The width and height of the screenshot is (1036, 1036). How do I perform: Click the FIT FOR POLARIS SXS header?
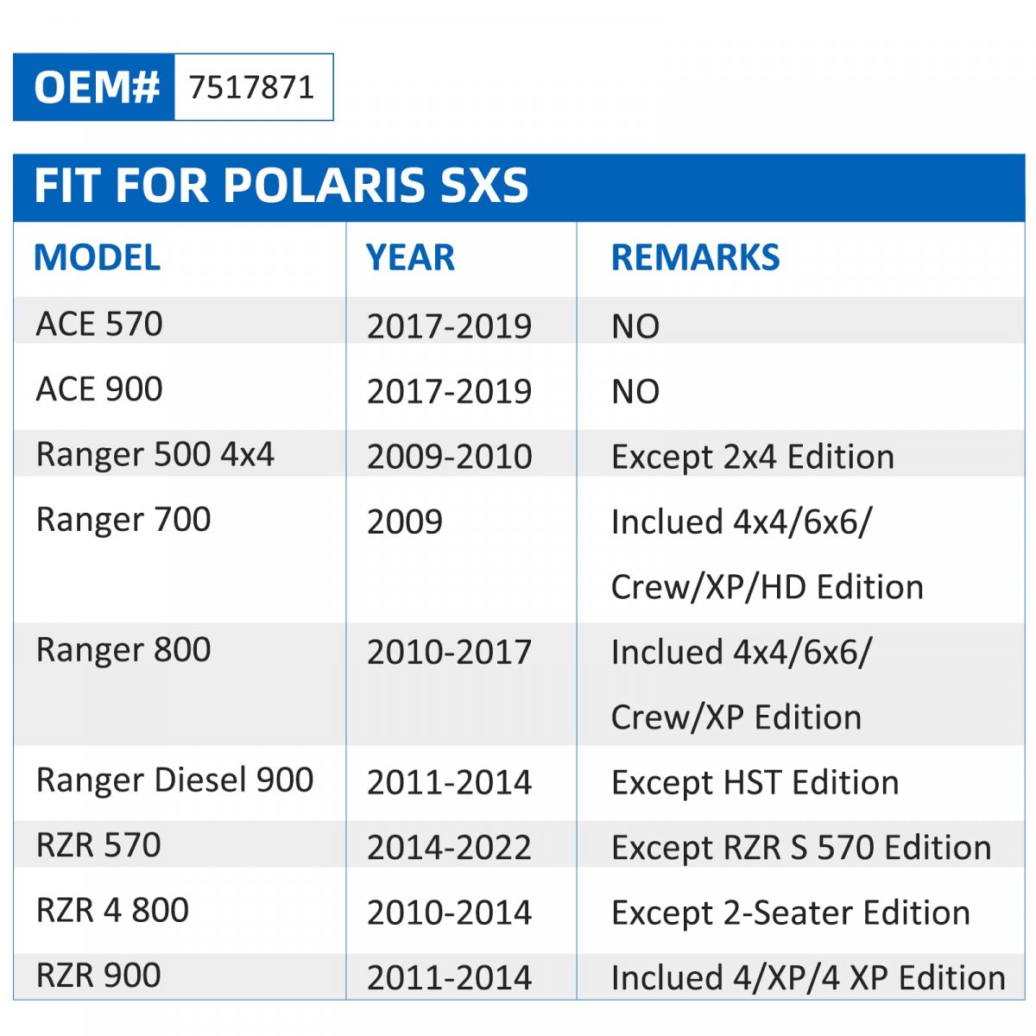pyautogui.click(x=281, y=186)
